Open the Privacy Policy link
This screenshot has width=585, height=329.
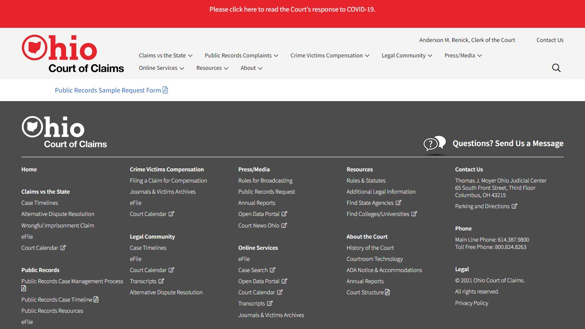click(x=472, y=303)
